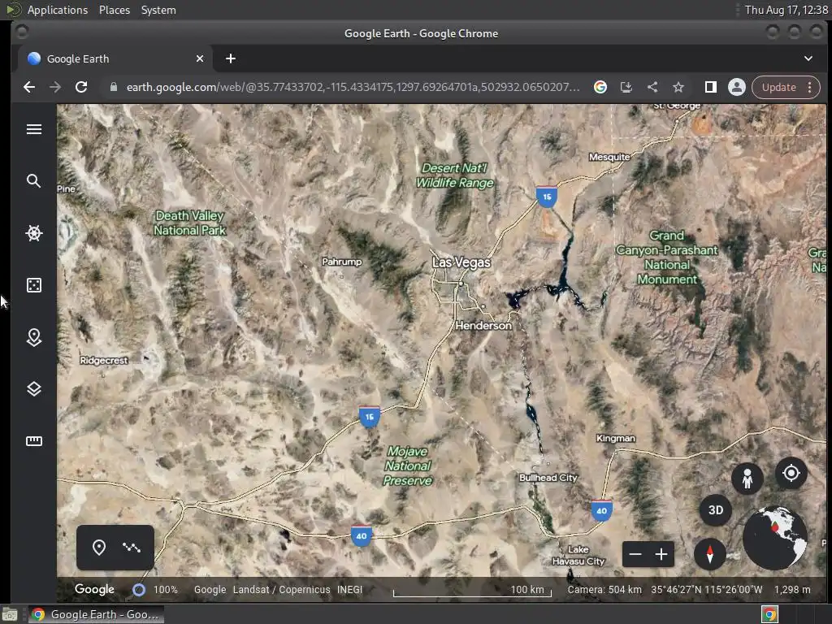The width and height of the screenshot is (832, 624).
Task: Go forward in Chrome history
Action: (55, 87)
